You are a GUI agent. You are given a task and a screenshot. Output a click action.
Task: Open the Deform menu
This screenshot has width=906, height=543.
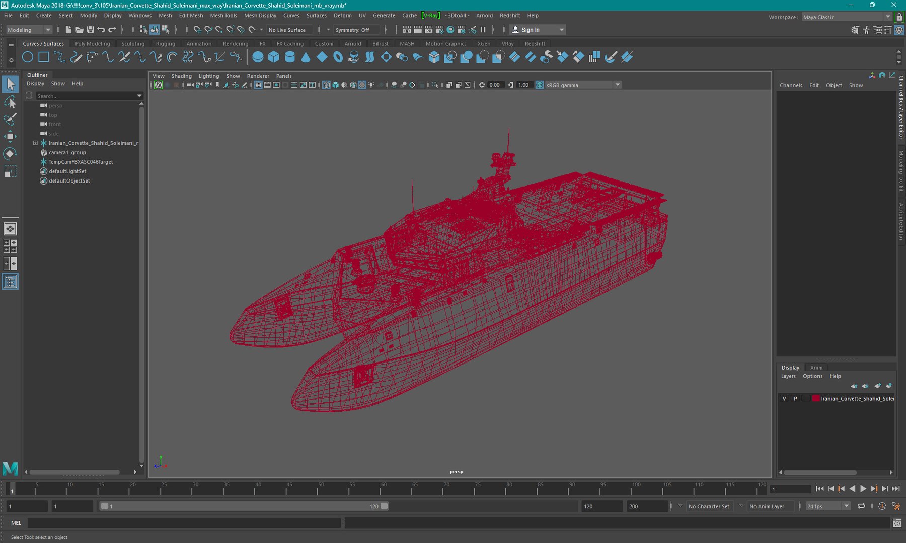343,16
